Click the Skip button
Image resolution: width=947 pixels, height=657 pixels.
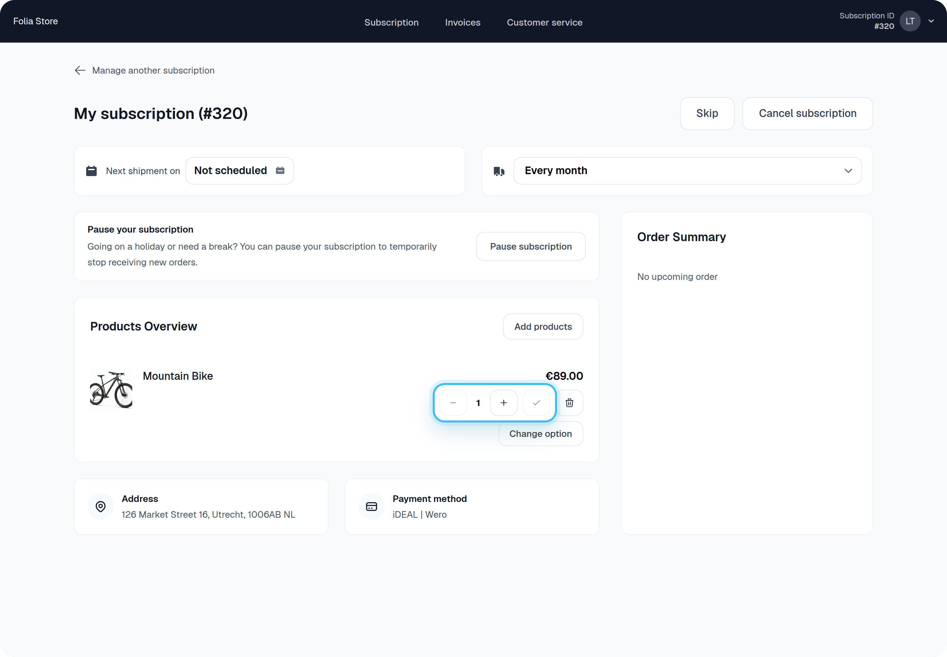click(707, 113)
